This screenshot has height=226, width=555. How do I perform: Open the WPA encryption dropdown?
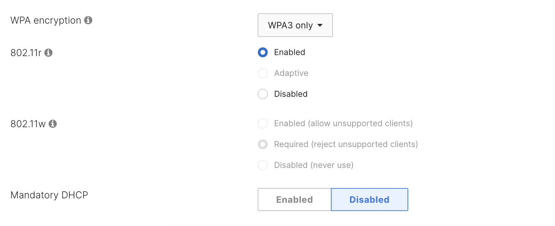click(x=295, y=25)
